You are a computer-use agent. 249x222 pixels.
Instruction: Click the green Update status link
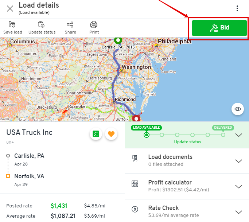[x=187, y=142]
